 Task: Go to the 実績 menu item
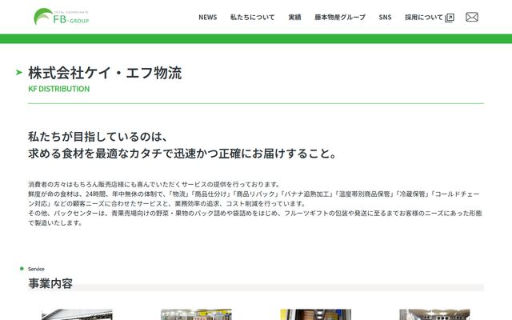pyautogui.click(x=294, y=18)
